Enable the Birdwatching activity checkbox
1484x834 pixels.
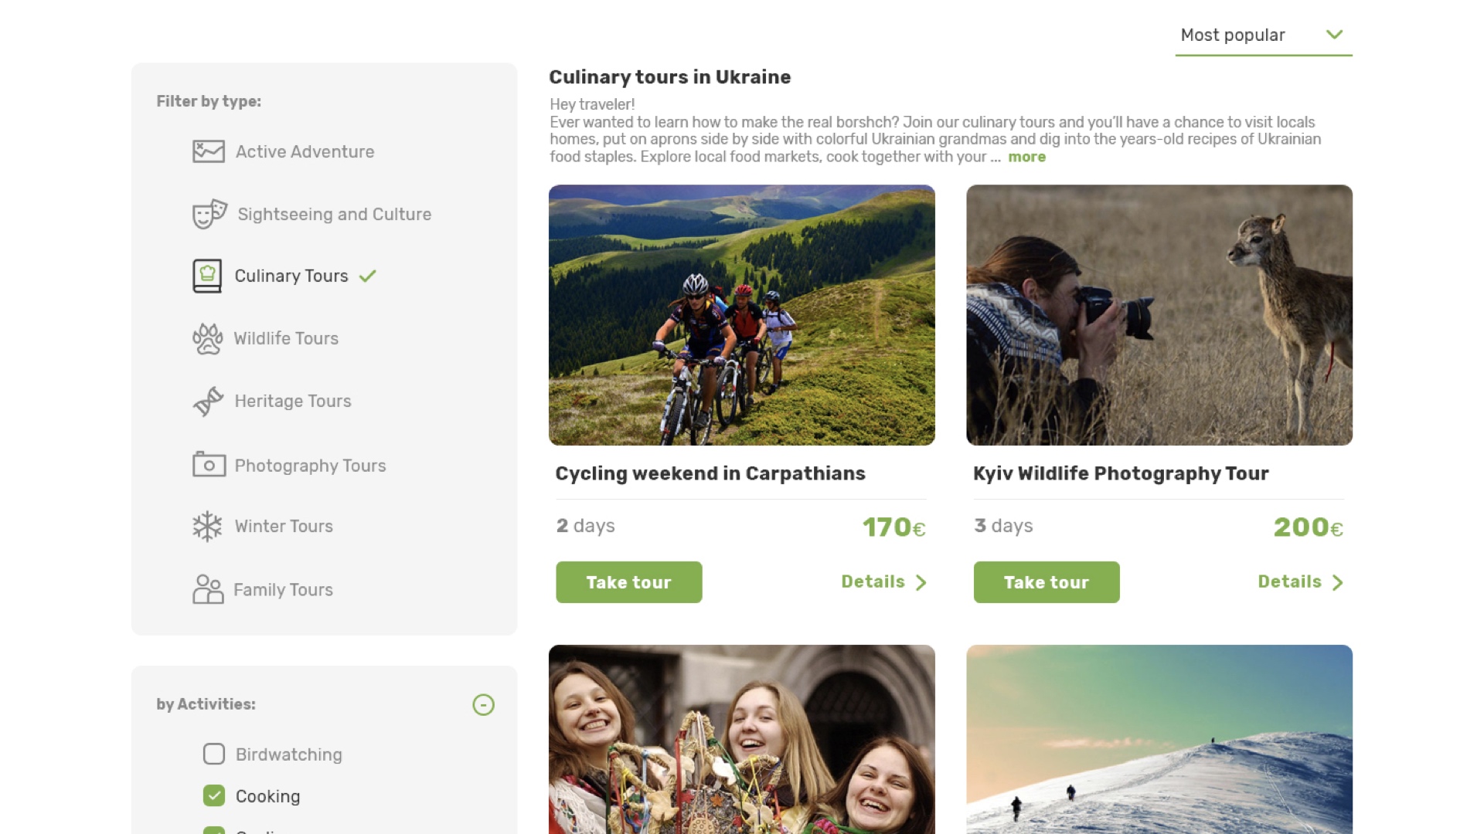click(x=214, y=754)
